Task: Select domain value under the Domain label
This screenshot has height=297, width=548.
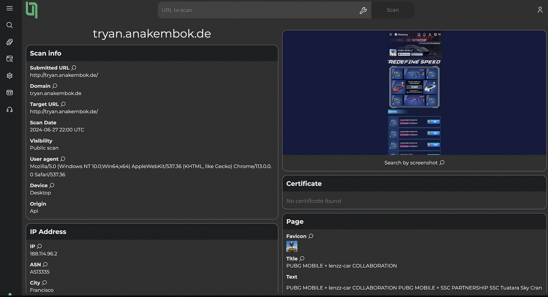Action: click(56, 93)
